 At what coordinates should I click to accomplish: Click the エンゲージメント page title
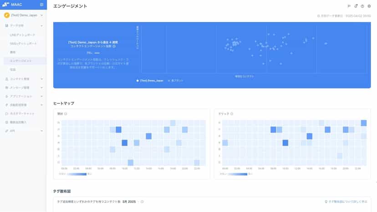[70, 6]
